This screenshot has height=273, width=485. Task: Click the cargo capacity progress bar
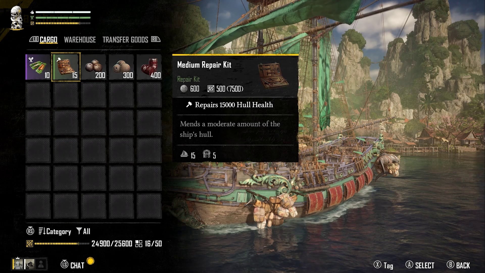[62, 244]
